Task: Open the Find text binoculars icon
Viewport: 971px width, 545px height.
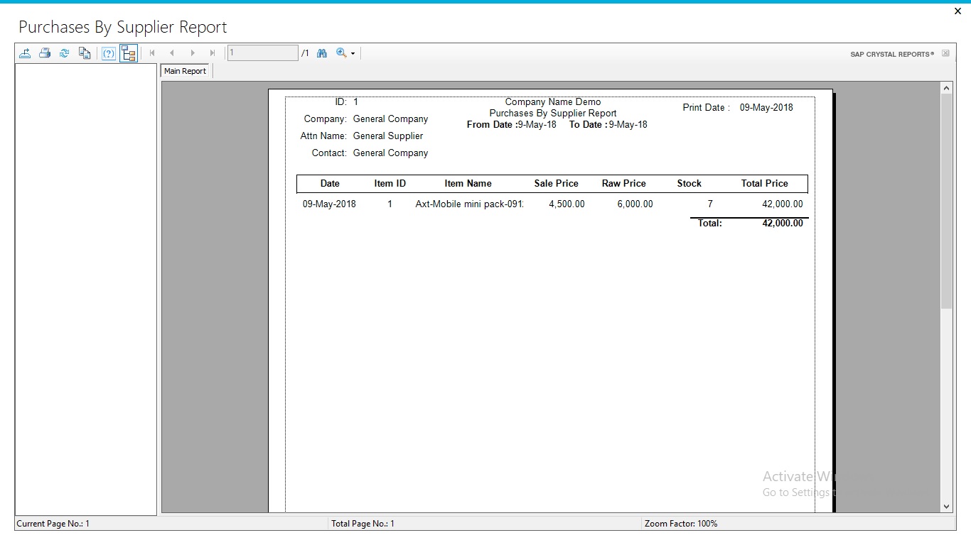Action: coord(321,53)
